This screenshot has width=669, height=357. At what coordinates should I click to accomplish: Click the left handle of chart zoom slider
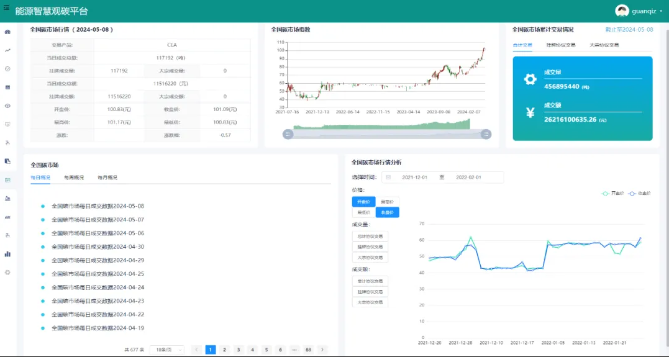288,134
